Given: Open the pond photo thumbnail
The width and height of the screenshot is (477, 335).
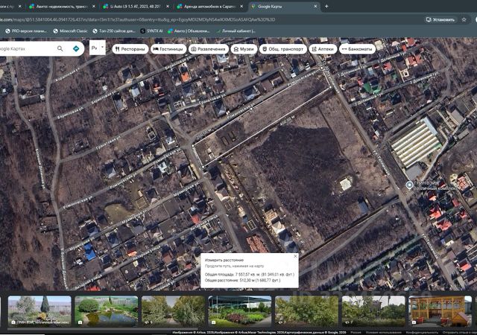Looking at the screenshot, I should tap(107, 310).
